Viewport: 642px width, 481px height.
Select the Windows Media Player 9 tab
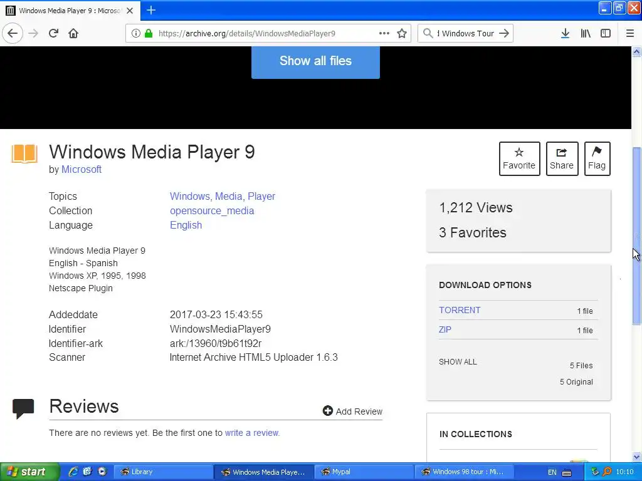70,11
